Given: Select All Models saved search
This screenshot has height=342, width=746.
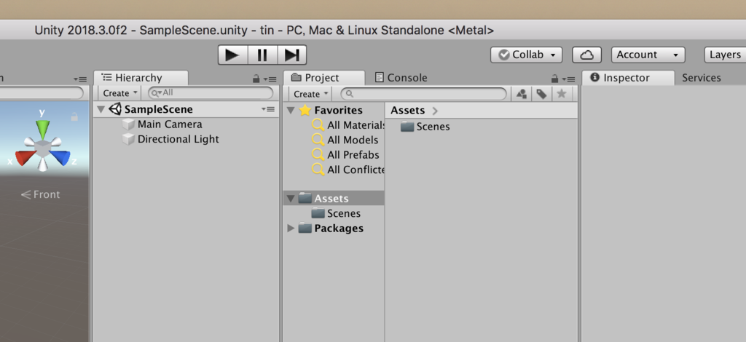Looking at the screenshot, I should pyautogui.click(x=353, y=140).
